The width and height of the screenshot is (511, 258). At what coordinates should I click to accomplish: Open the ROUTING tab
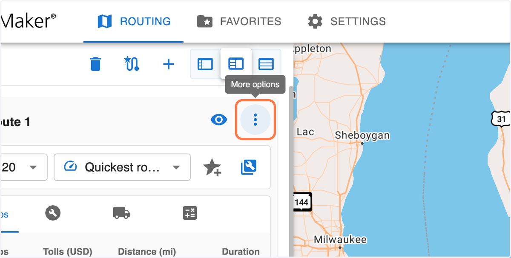pyautogui.click(x=134, y=21)
